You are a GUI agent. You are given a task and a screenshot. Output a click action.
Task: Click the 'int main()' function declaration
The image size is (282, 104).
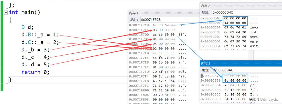[x=24, y=12]
